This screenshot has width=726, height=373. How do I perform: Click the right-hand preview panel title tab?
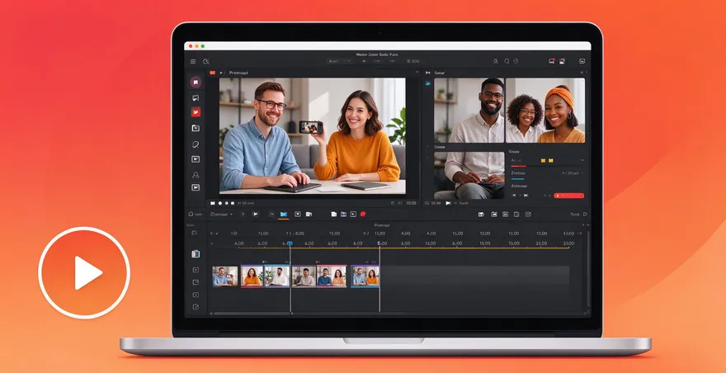click(440, 73)
